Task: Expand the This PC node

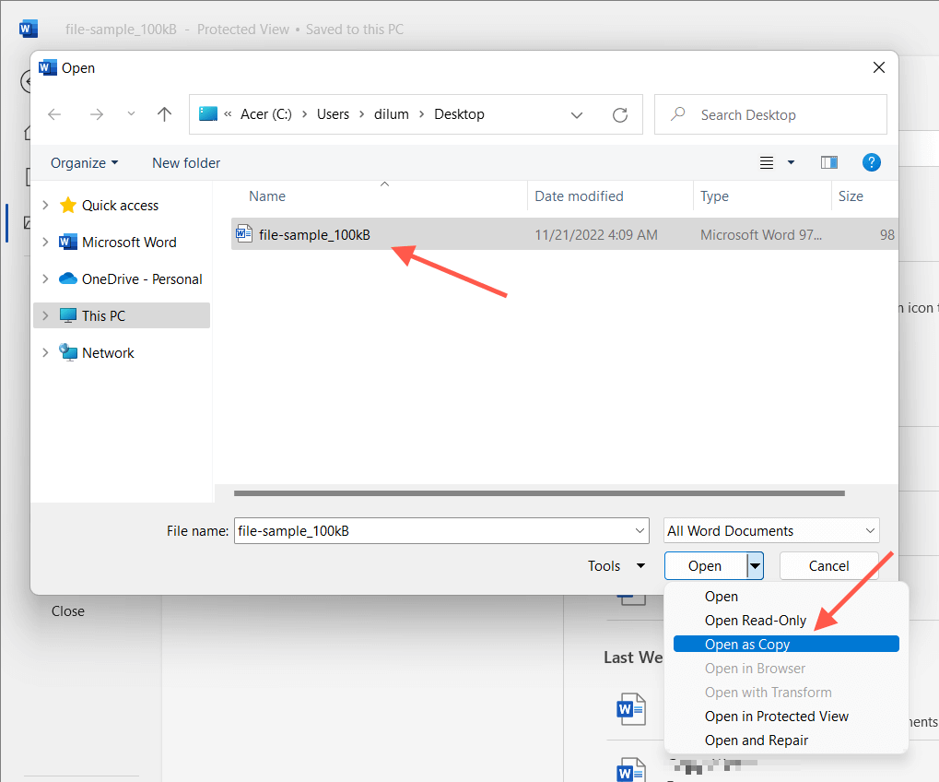Action: click(x=45, y=315)
